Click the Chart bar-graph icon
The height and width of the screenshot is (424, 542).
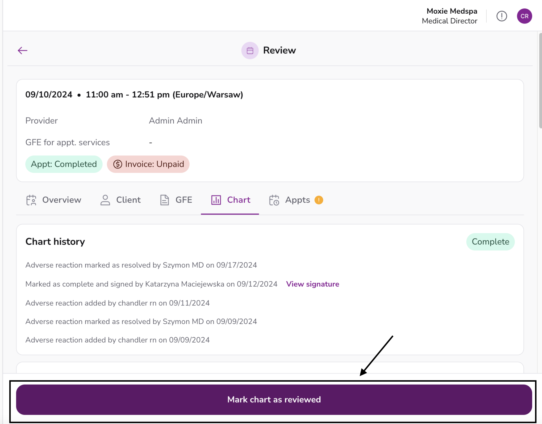tap(216, 200)
